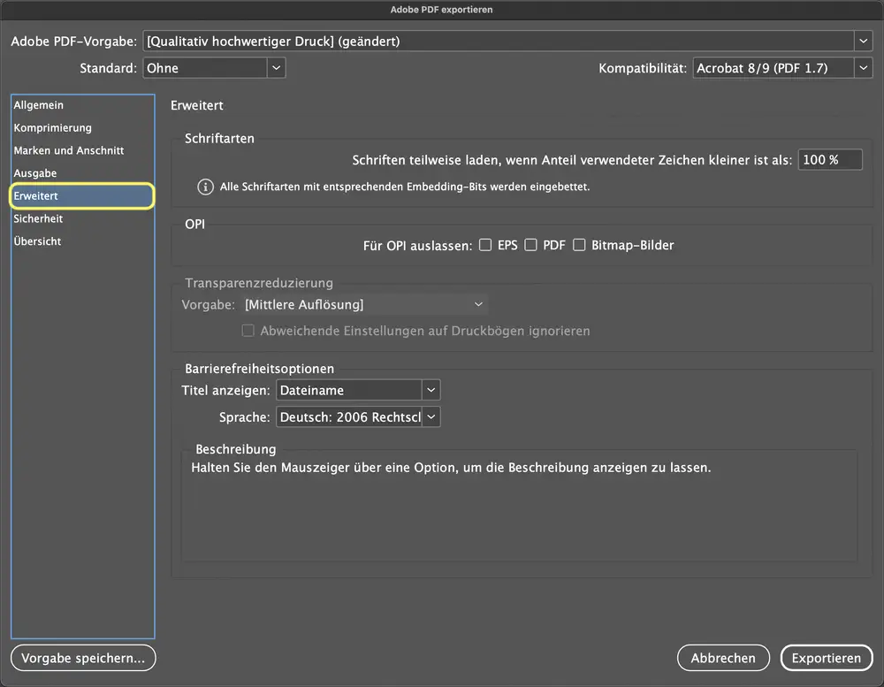Viewport: 884px width, 687px height.
Task: Click the OPI group label
Action: pos(195,224)
